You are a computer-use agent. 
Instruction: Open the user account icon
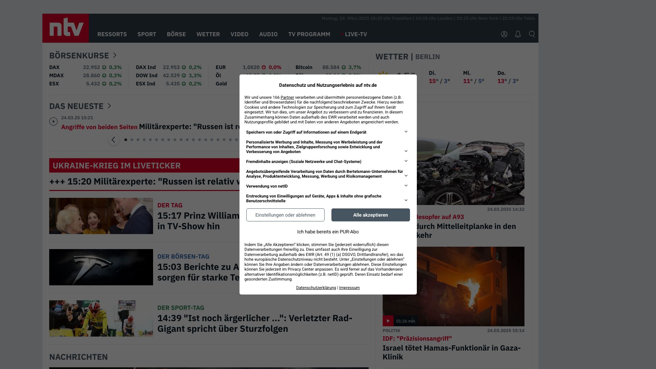(504, 34)
